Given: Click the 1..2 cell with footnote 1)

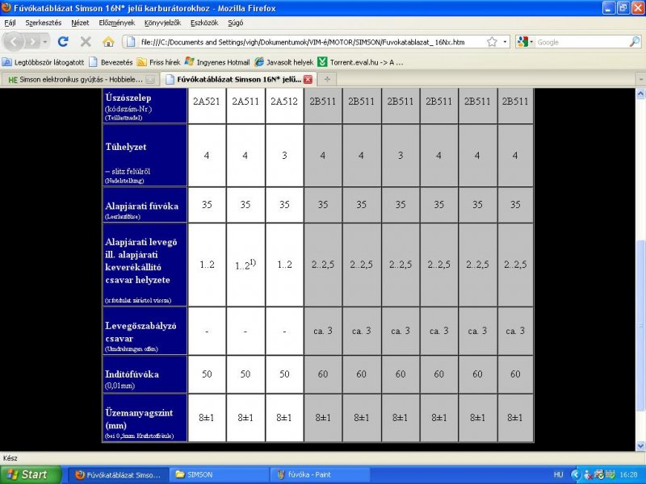Looking at the screenshot, I should [245, 265].
